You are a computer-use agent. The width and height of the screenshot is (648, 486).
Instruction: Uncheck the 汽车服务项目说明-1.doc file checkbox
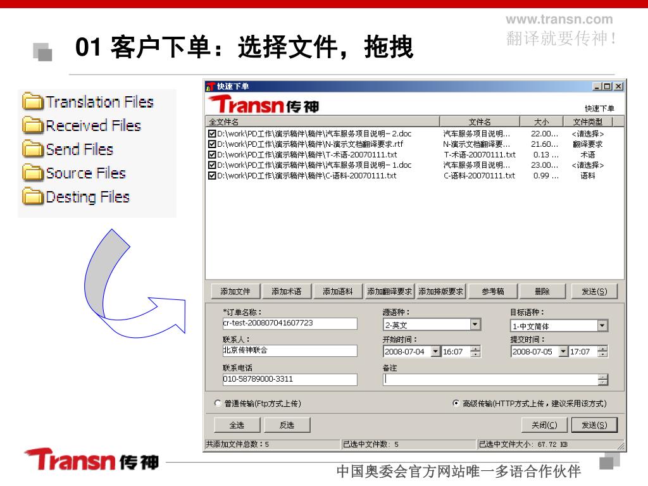pos(212,165)
